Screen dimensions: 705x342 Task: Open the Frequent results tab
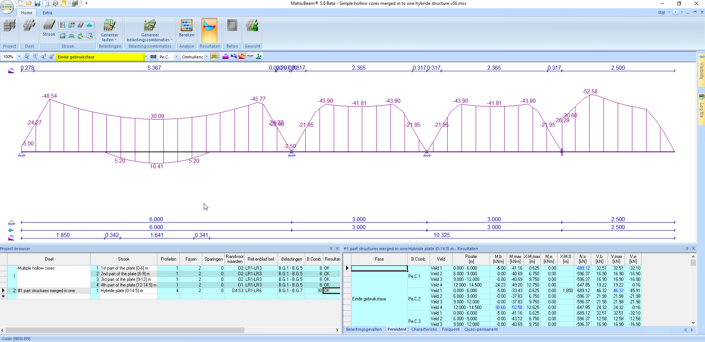(x=451, y=330)
